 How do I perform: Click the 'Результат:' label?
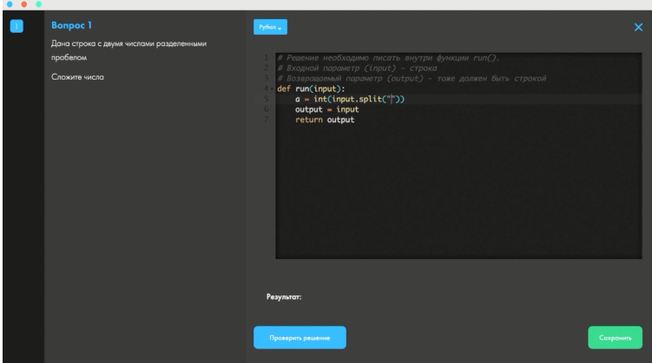click(x=284, y=297)
